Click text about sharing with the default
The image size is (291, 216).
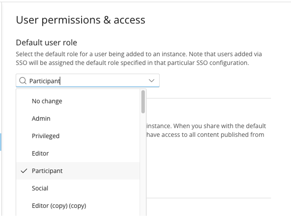[206, 126]
